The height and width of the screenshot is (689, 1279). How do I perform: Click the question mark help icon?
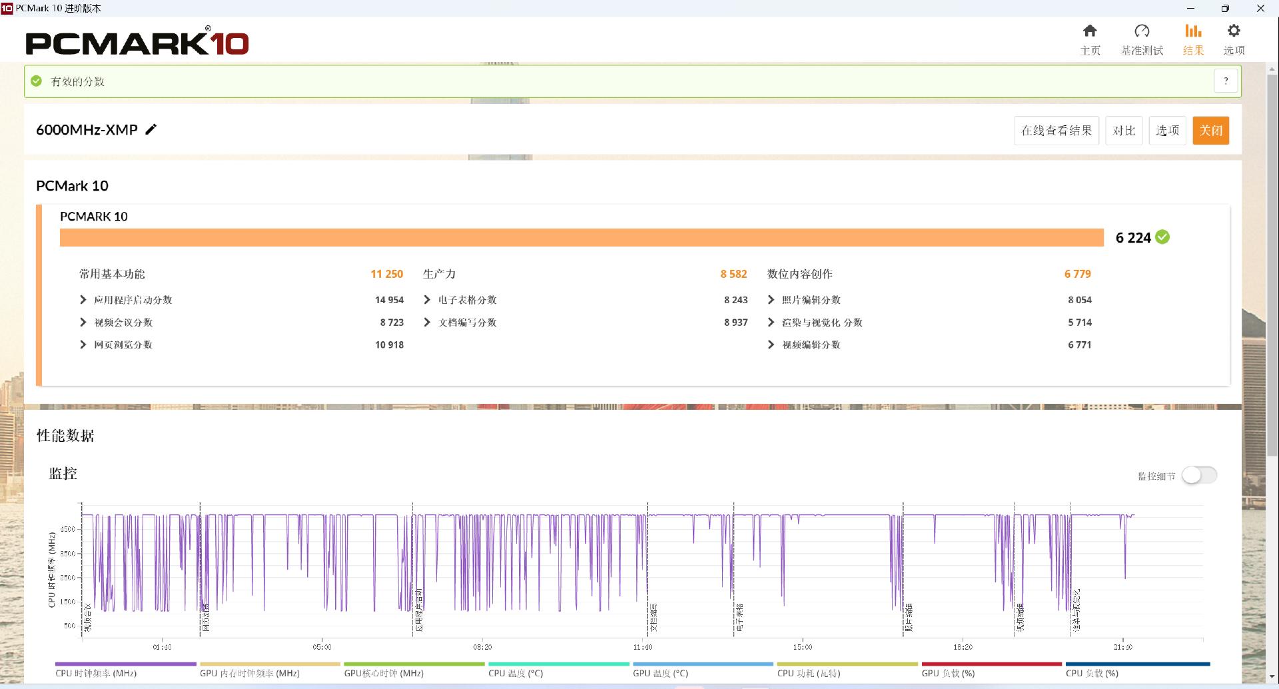pyautogui.click(x=1226, y=81)
